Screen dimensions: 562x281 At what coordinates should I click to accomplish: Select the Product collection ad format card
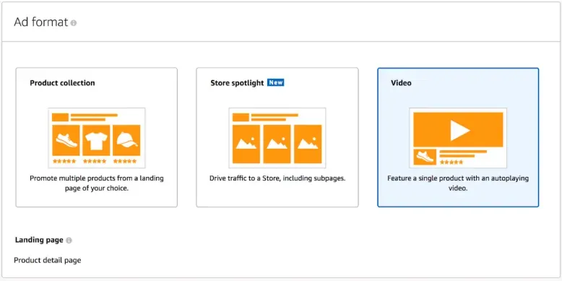coord(96,137)
